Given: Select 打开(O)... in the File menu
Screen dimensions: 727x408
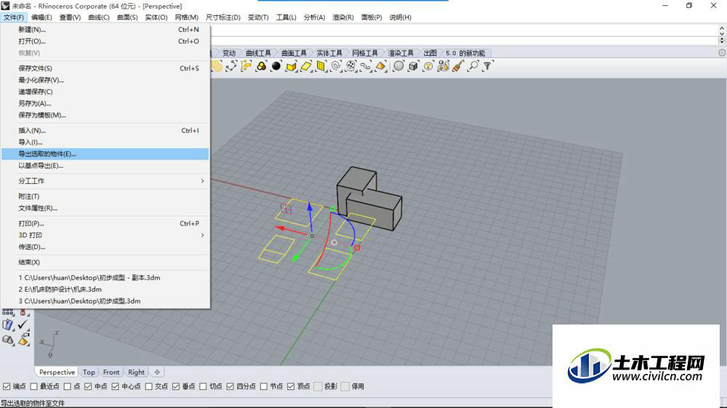Looking at the screenshot, I should (105, 41).
